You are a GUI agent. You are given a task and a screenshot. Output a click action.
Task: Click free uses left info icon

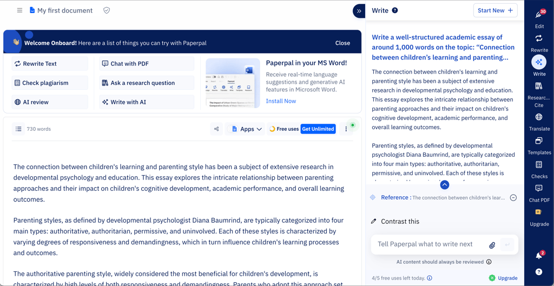429,278
